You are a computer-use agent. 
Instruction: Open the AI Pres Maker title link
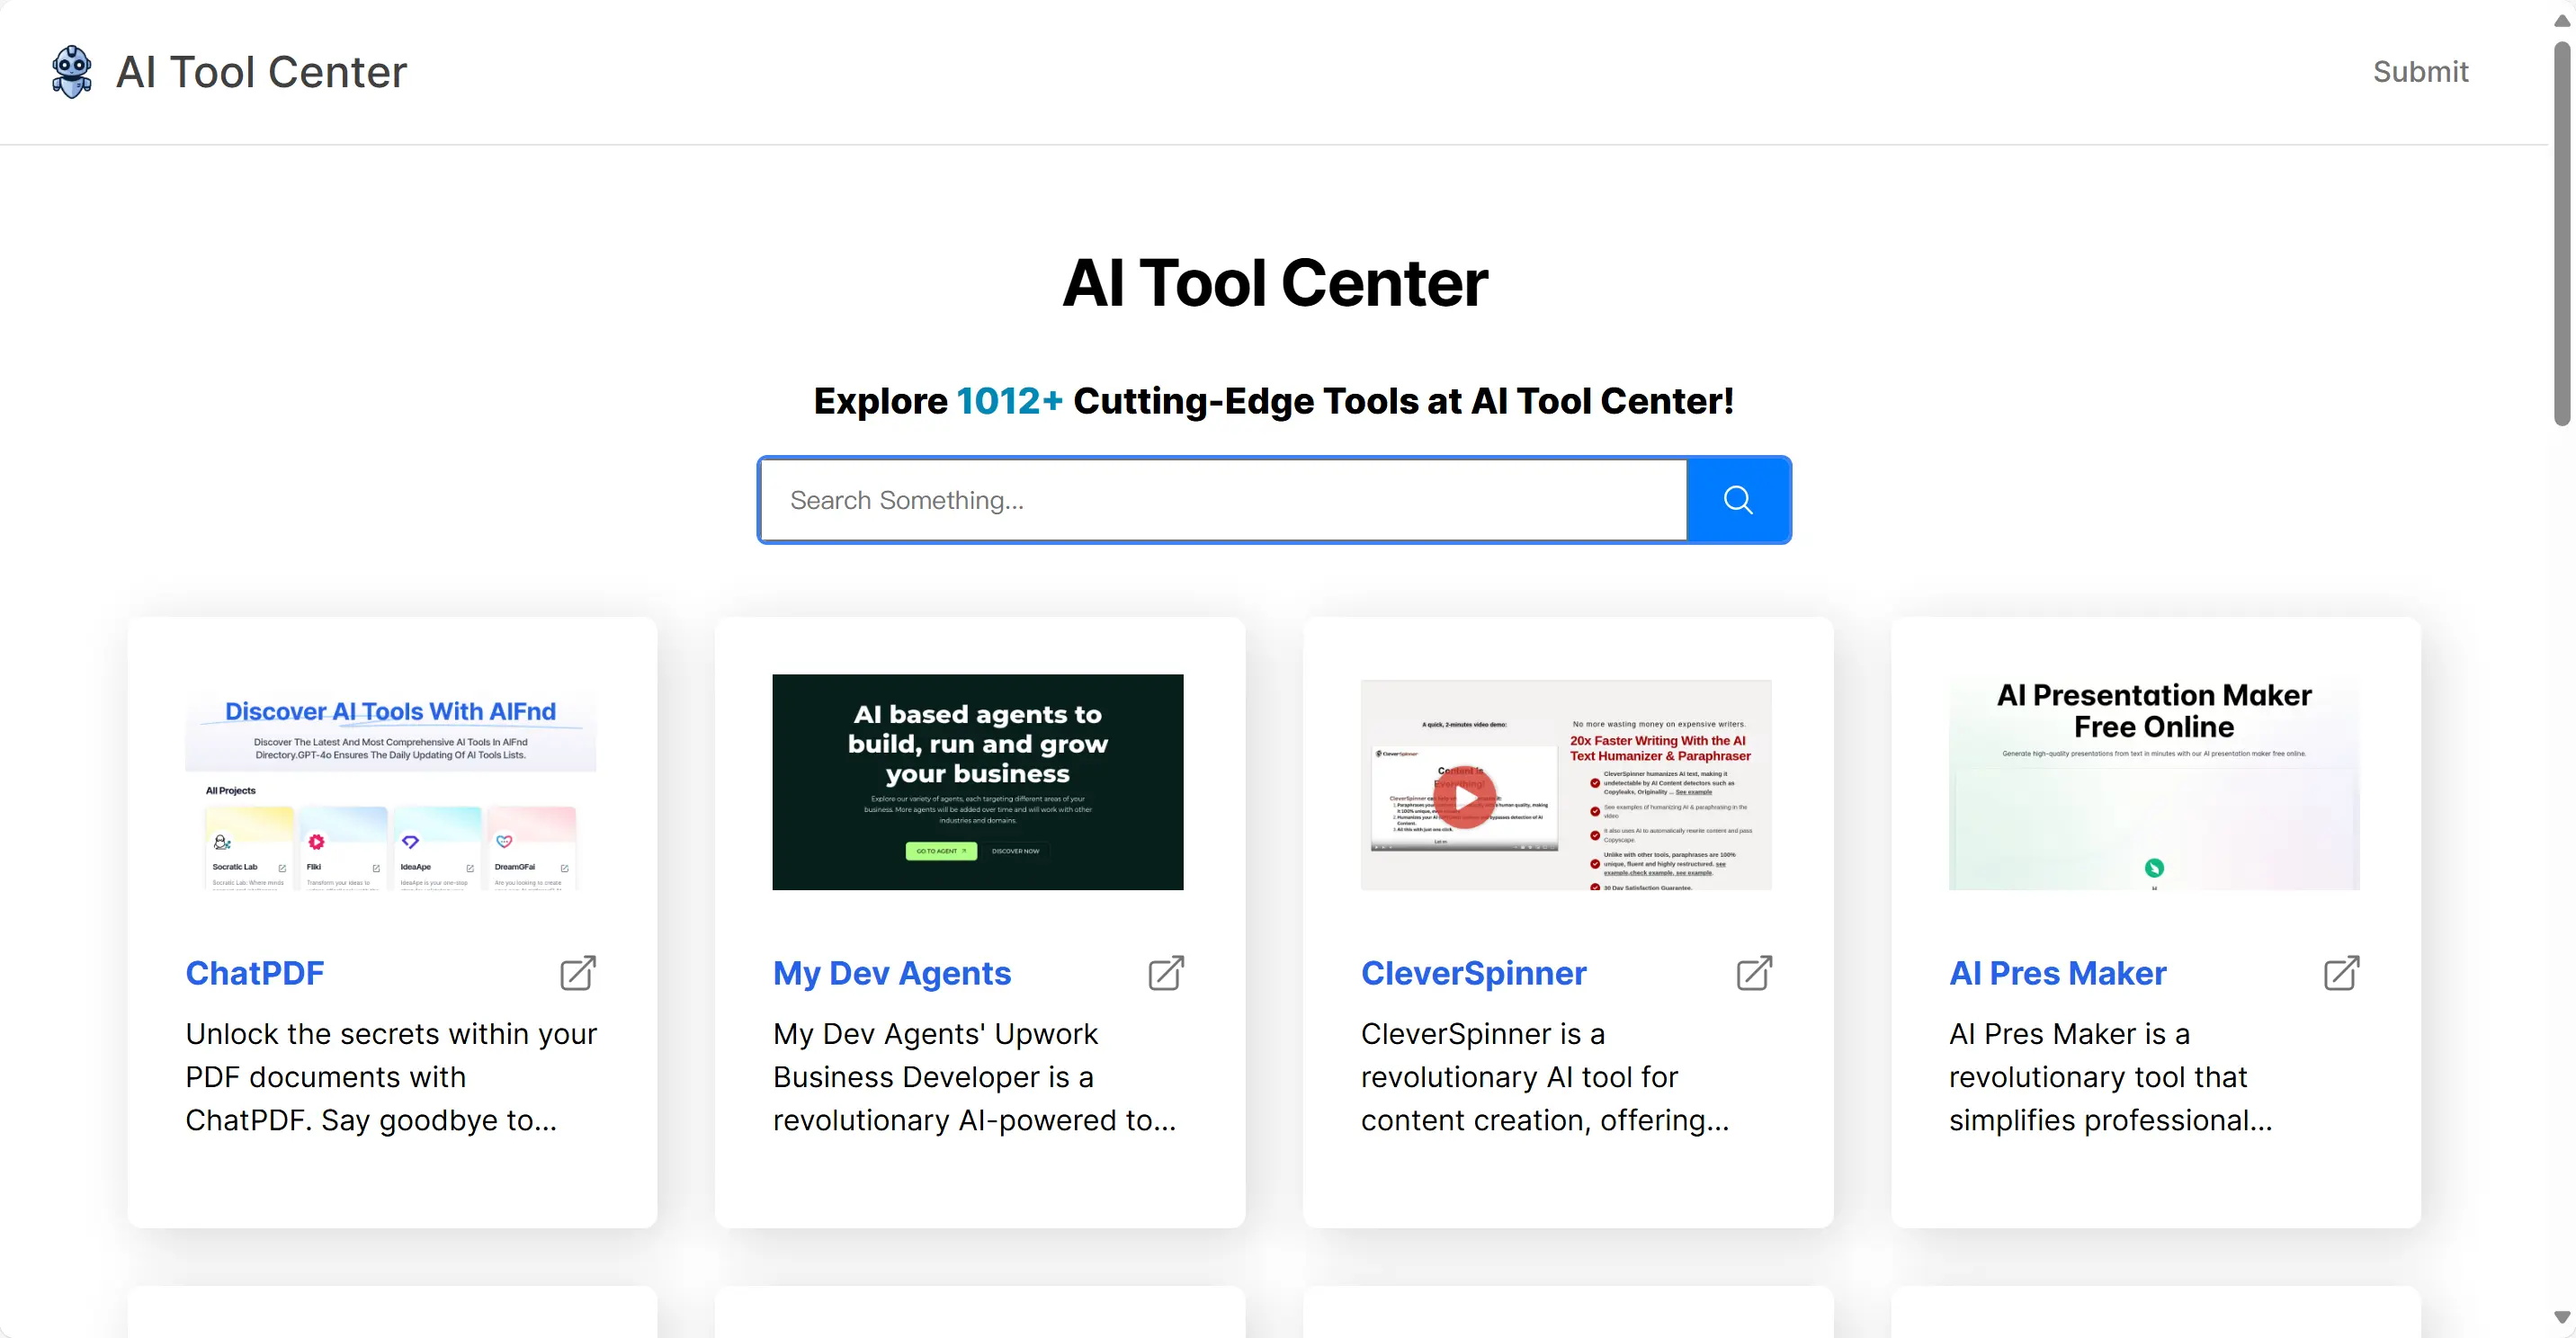pyautogui.click(x=2058, y=973)
